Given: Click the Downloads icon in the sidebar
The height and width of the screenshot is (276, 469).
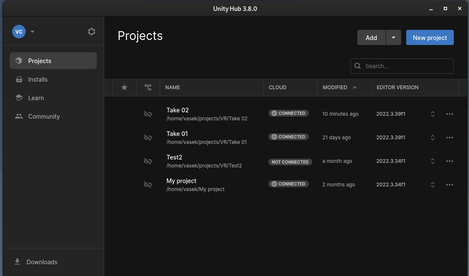Looking at the screenshot, I should pyautogui.click(x=17, y=262).
